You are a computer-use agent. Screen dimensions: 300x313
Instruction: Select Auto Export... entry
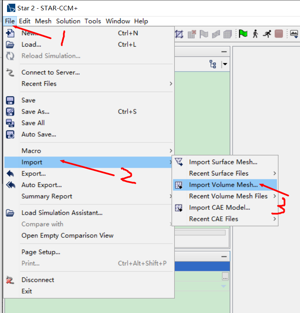pos(89,185)
